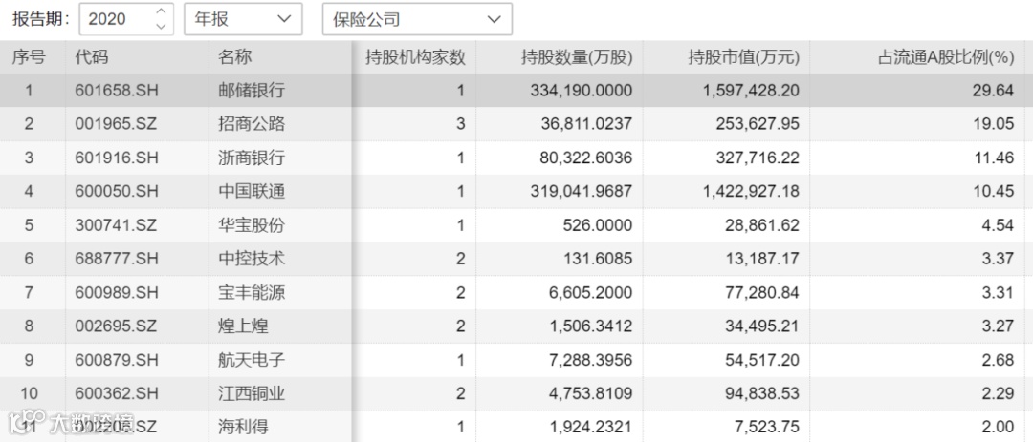The image size is (1033, 442).
Task: Increase year with stepper up arrow
Action: [161, 11]
